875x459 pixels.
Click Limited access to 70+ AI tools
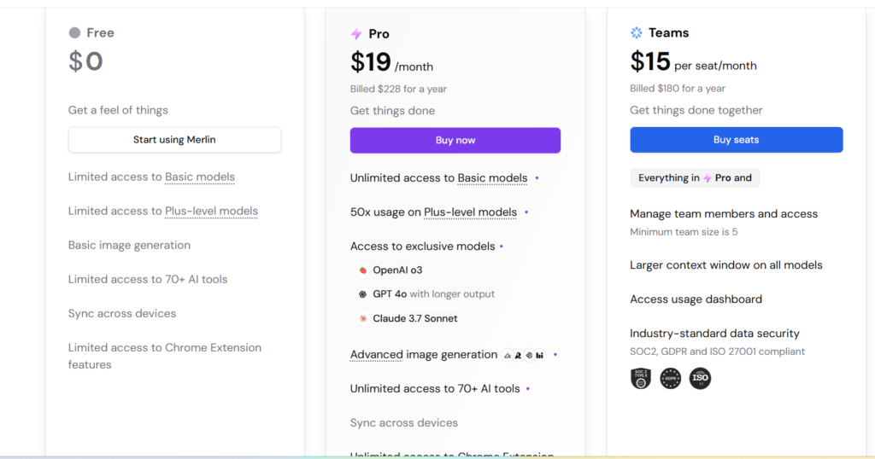coord(148,279)
